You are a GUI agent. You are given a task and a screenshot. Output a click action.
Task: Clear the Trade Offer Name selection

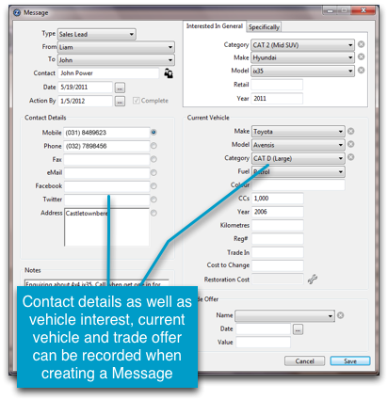(340, 315)
